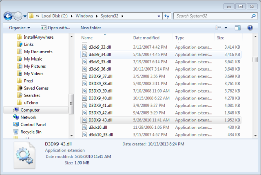261x175 pixels.
Task: Open the view options dropdown arrow
Action: (x=226, y=28)
